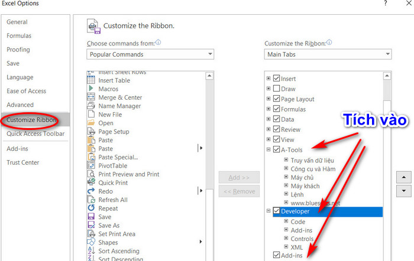Toggle the View tab checkbox

pyautogui.click(x=276, y=139)
